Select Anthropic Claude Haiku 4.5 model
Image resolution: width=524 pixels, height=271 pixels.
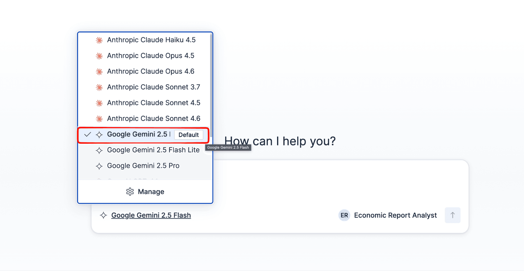click(145, 40)
